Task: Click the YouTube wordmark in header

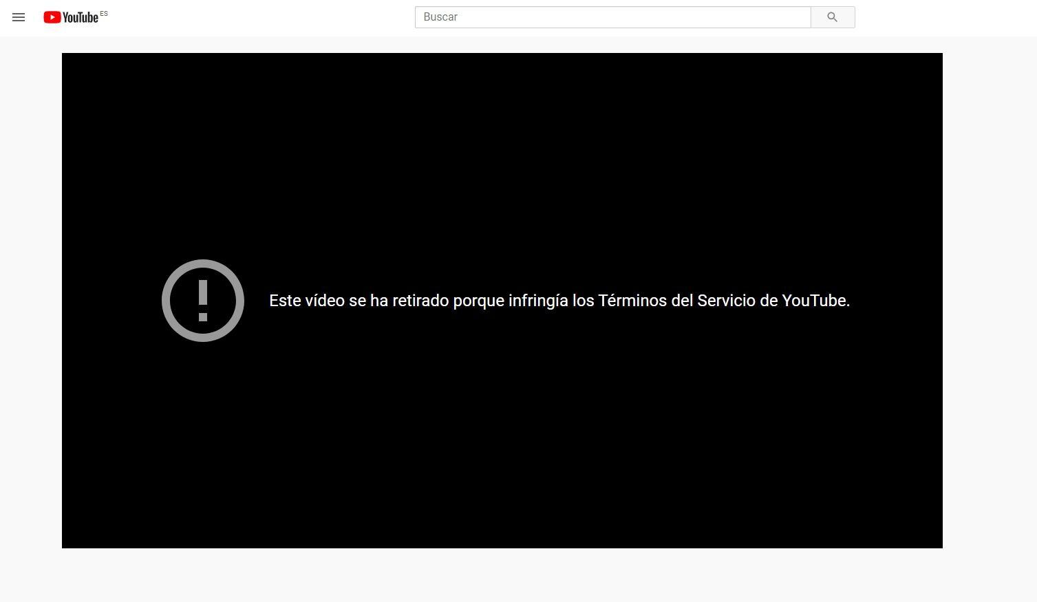Action: coord(81,18)
